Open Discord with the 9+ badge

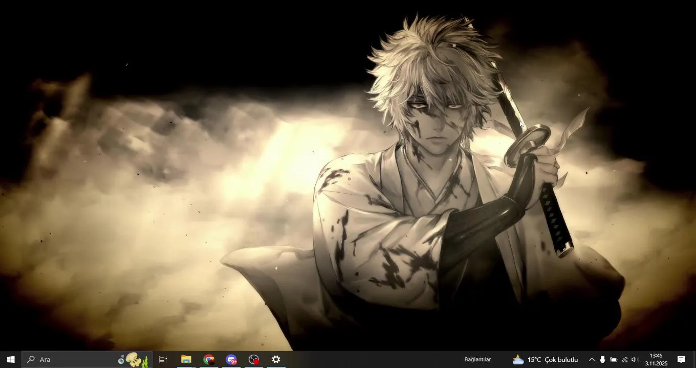231,359
